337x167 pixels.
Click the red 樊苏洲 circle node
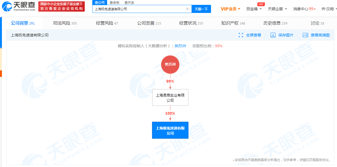click(x=170, y=64)
